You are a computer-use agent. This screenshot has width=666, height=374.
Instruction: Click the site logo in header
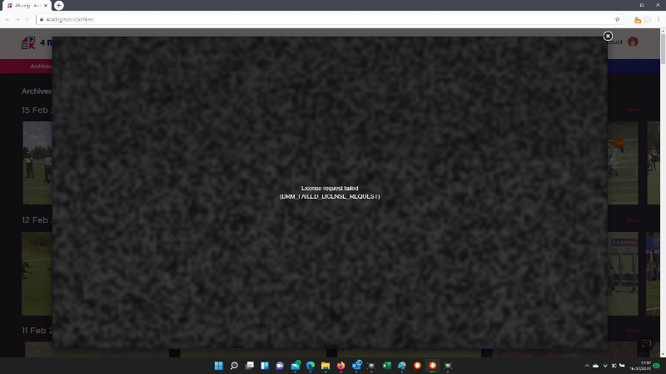tap(27, 42)
